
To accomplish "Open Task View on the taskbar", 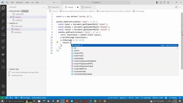I will point(34,101).
